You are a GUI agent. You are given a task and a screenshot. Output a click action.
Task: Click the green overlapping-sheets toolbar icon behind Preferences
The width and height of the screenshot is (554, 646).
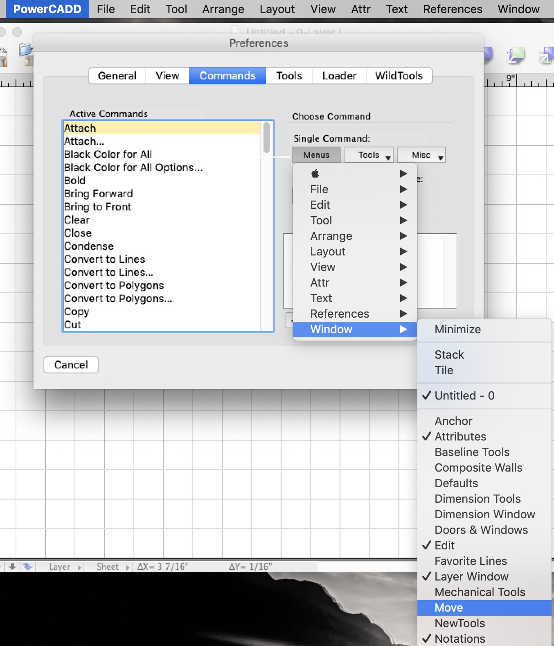tap(515, 55)
